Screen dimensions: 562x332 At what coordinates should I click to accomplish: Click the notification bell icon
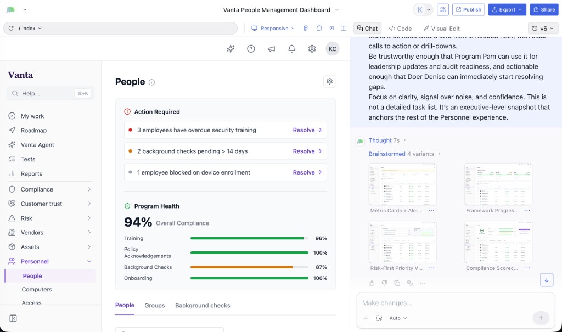[292, 49]
